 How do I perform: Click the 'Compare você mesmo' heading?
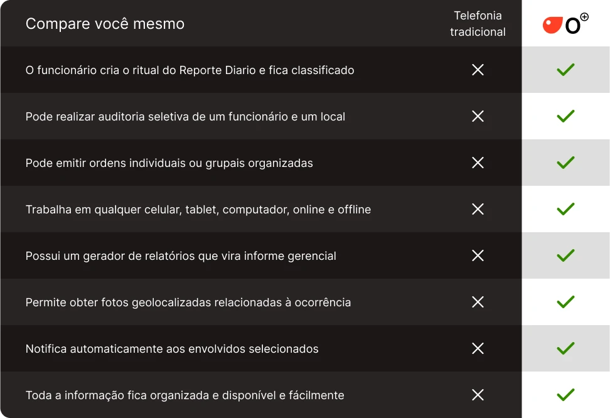pyautogui.click(x=105, y=24)
